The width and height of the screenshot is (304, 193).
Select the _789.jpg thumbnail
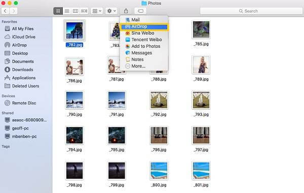[x=201, y=65]
